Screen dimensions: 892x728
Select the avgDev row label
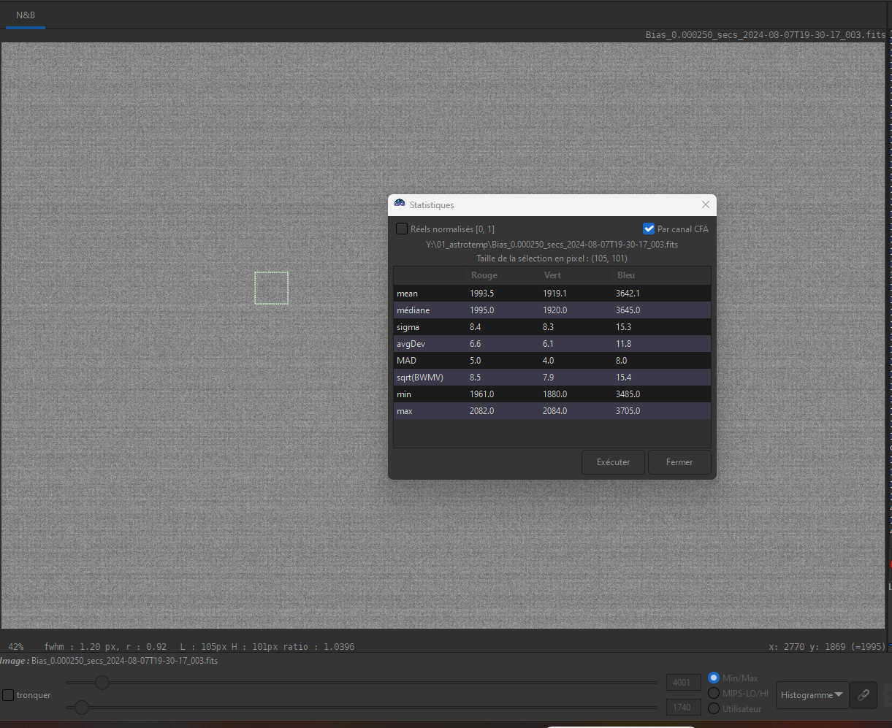pyautogui.click(x=411, y=344)
